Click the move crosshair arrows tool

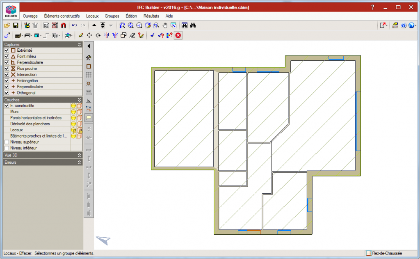click(x=89, y=35)
